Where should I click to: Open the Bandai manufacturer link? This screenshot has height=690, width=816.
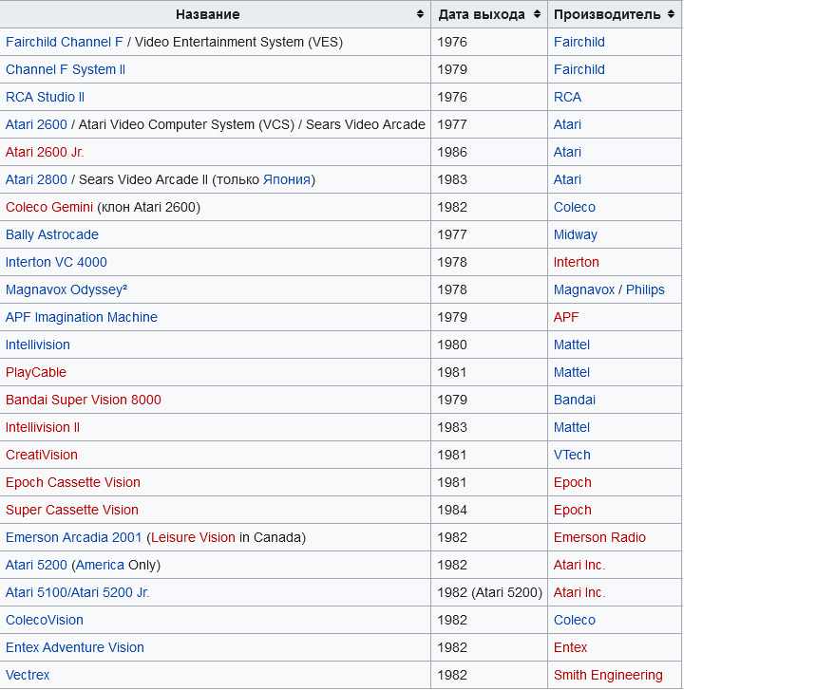coord(575,400)
